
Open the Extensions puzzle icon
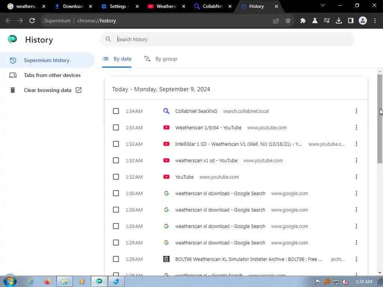pos(303,21)
